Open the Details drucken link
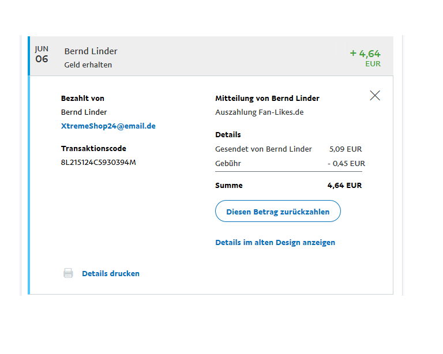This screenshot has height=354, width=443. tap(111, 274)
